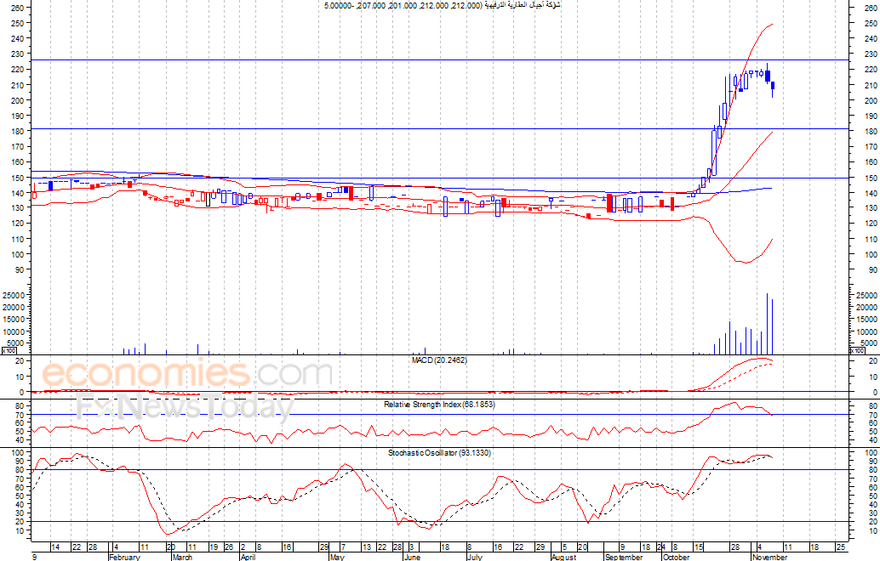The width and height of the screenshot is (880, 561).
Task: Click 100 on the left Stochastic axis
Action: point(17,453)
